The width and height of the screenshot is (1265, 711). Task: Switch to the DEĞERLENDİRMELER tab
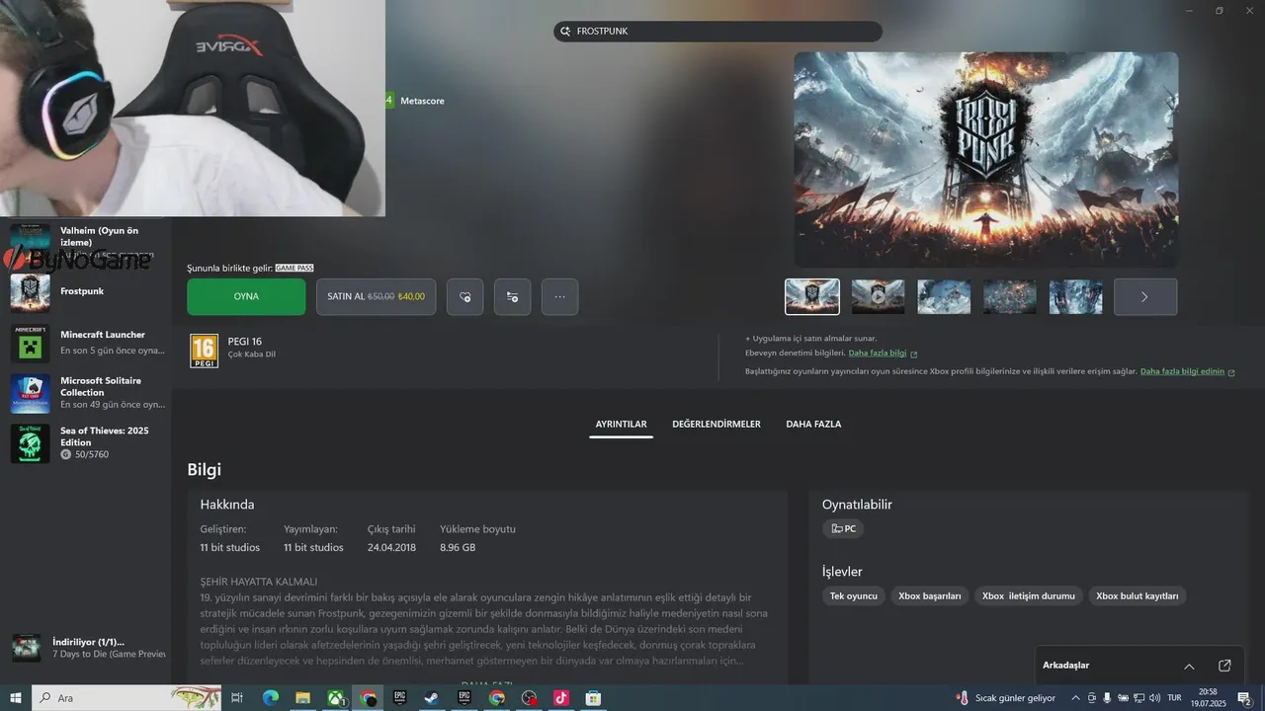(717, 425)
